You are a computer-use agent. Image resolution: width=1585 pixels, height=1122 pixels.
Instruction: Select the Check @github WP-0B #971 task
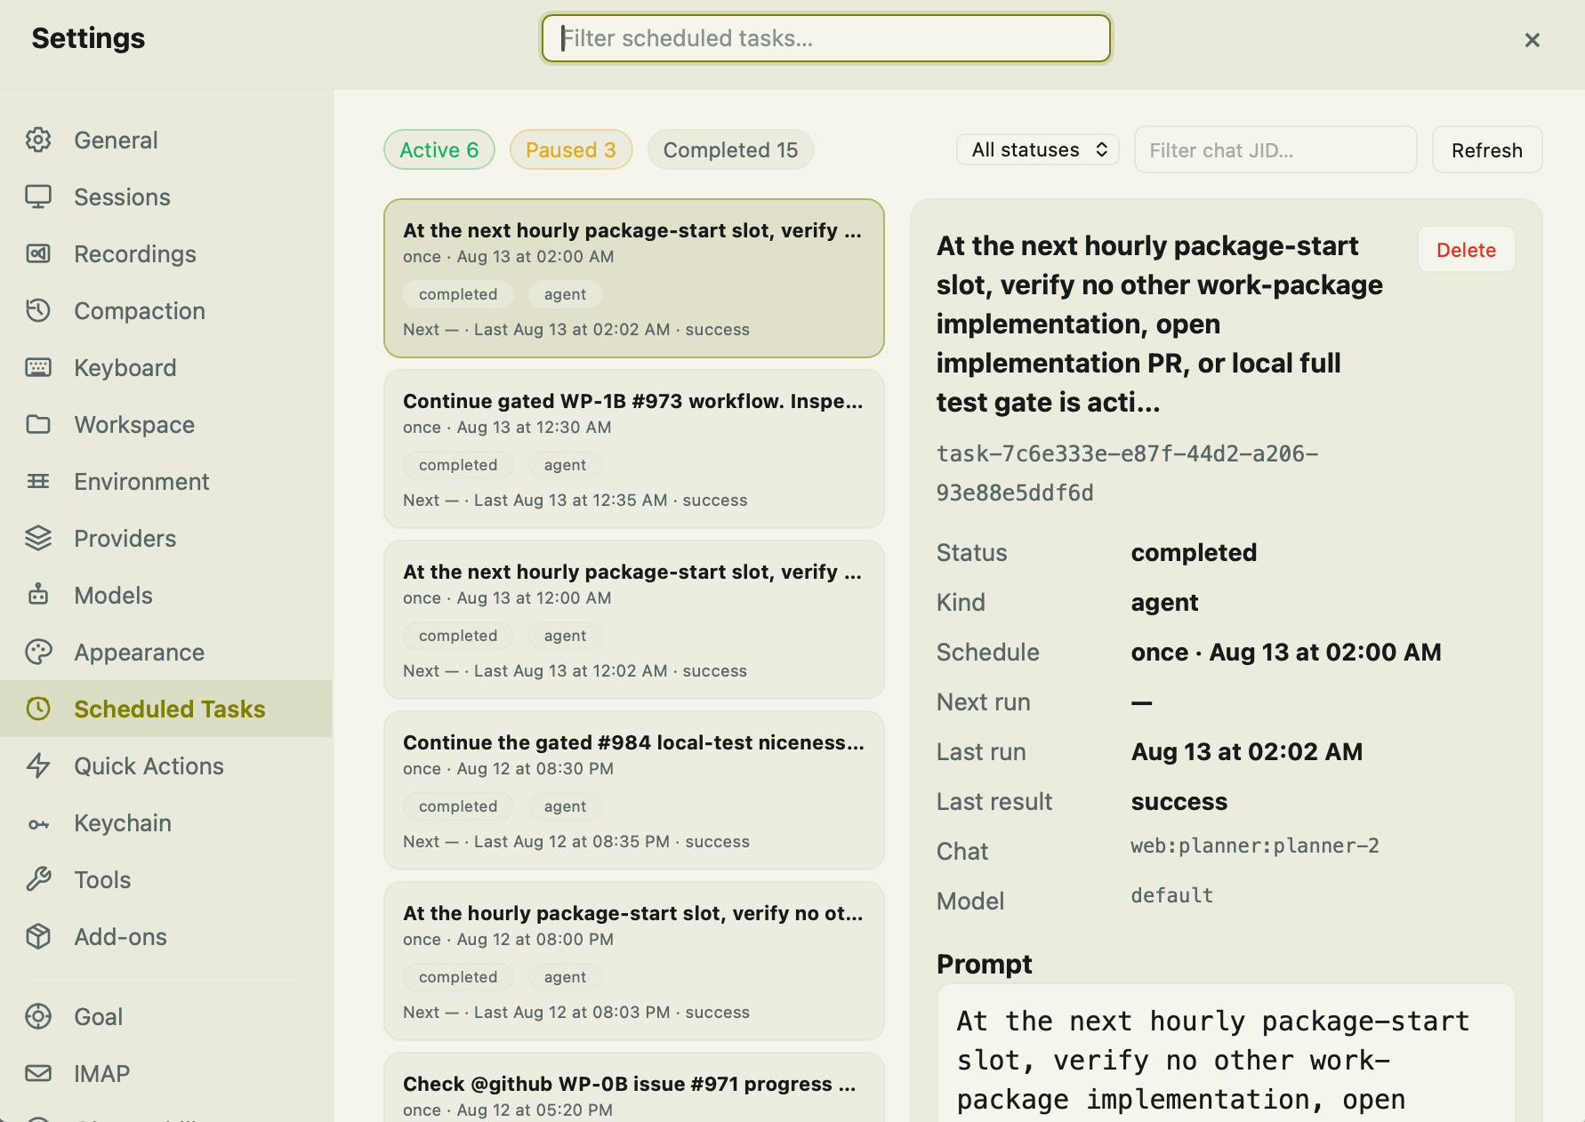[x=634, y=1088]
